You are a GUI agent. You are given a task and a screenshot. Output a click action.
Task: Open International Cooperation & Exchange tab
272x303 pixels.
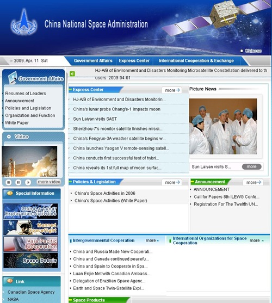tap(196, 61)
